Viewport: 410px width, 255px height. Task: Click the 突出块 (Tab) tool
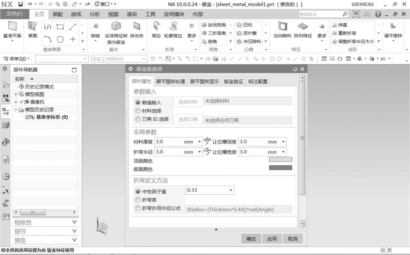136,30
